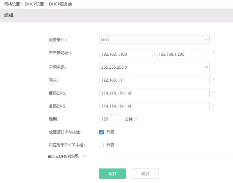Click the 编辑 header title
233x183 pixels.
click(9, 15)
